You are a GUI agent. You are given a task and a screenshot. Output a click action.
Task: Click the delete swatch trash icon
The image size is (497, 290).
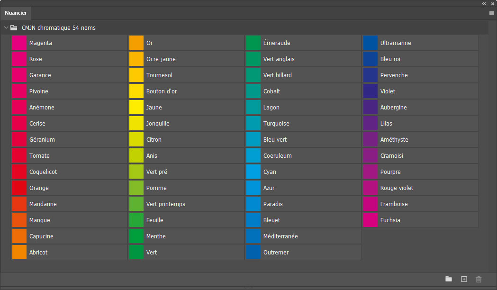point(479,279)
